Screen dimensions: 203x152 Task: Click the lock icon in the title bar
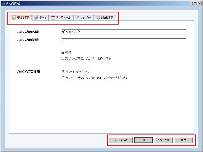4,3
